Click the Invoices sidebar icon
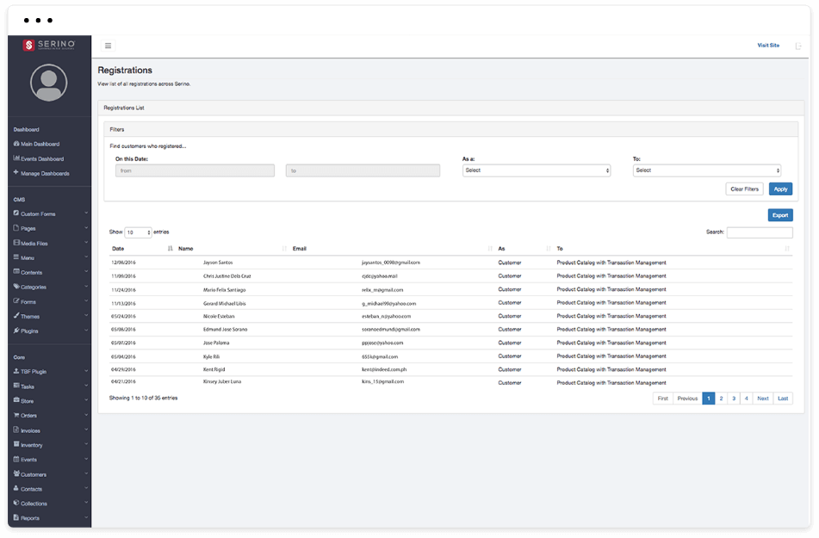 [16, 430]
